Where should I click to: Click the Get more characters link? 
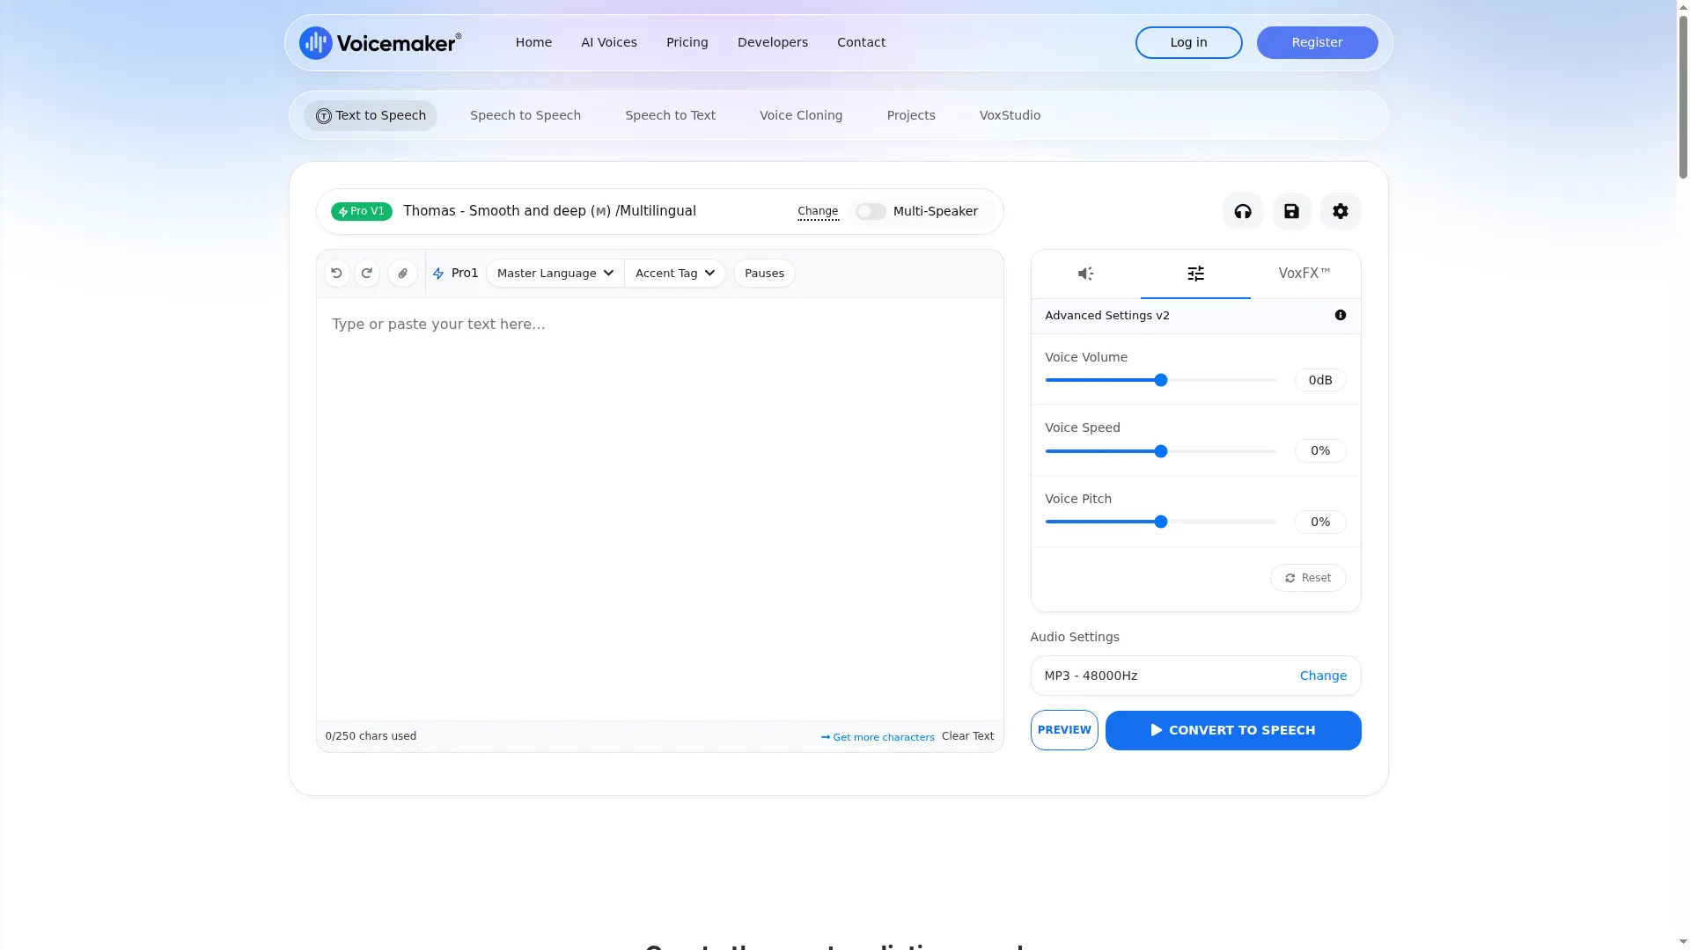click(878, 737)
